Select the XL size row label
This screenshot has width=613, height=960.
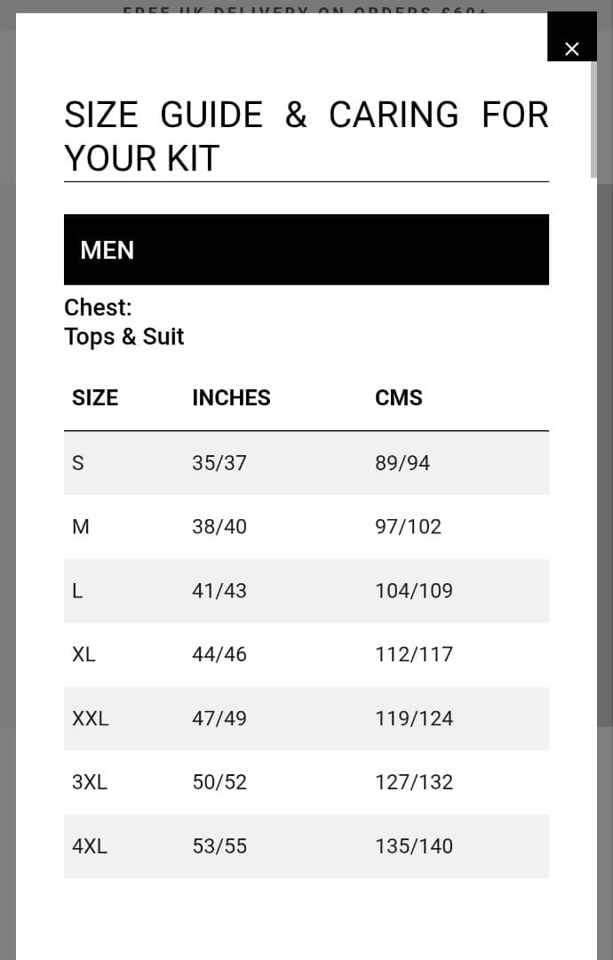[x=84, y=655]
